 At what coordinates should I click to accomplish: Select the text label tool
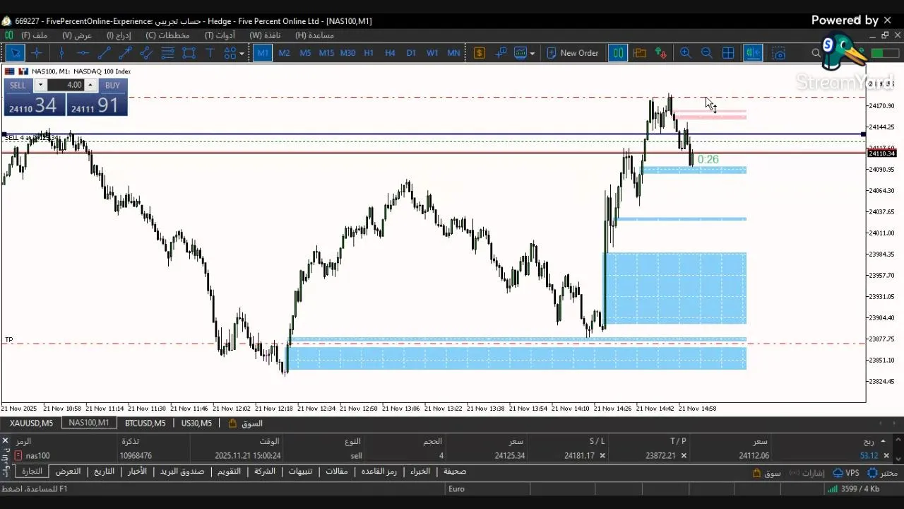point(210,53)
